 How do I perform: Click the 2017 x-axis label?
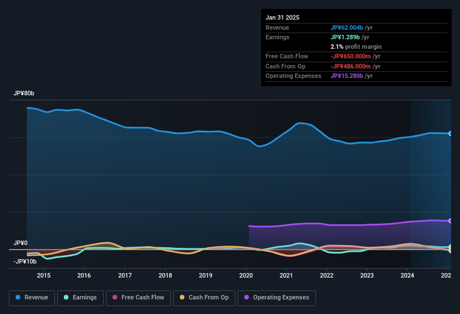tap(125, 275)
